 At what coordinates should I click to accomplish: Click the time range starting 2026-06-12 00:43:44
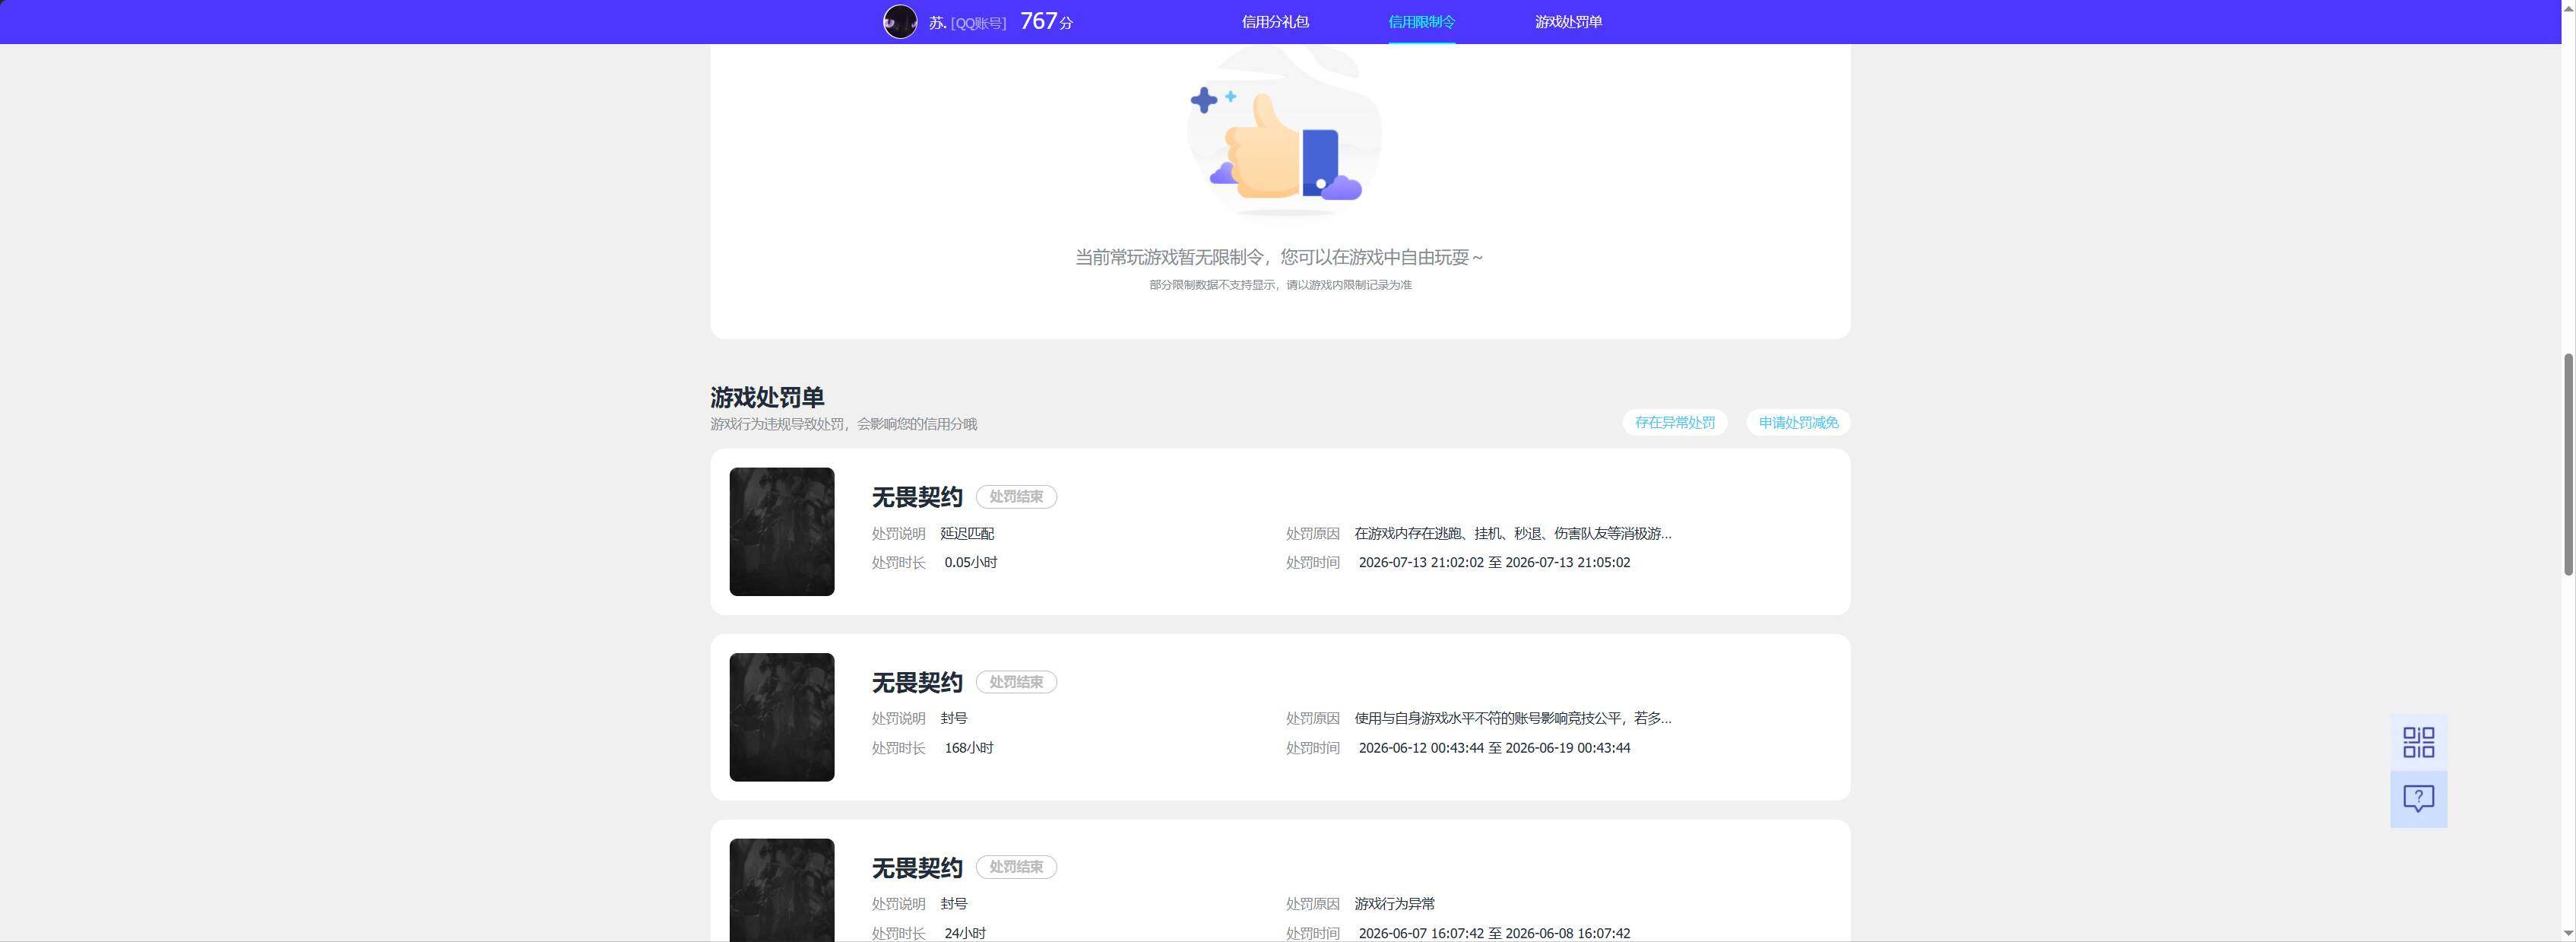click(x=1494, y=748)
